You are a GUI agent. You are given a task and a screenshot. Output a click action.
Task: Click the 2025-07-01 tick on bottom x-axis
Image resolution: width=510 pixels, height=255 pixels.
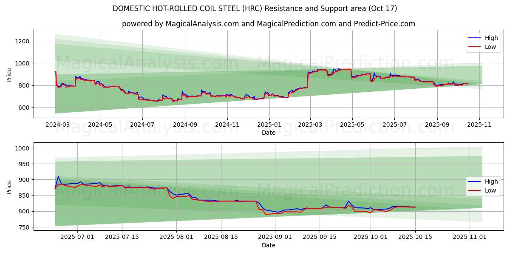78,237
